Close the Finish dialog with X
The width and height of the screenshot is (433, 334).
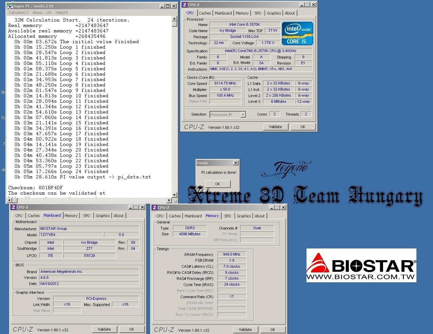click(x=235, y=163)
